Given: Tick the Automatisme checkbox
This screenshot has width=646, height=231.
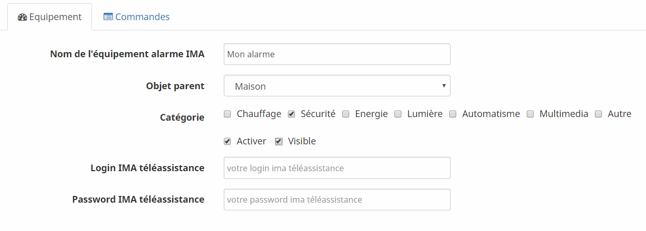Looking at the screenshot, I should (x=453, y=114).
